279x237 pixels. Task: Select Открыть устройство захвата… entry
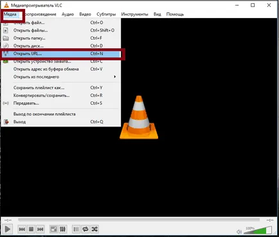point(61,62)
